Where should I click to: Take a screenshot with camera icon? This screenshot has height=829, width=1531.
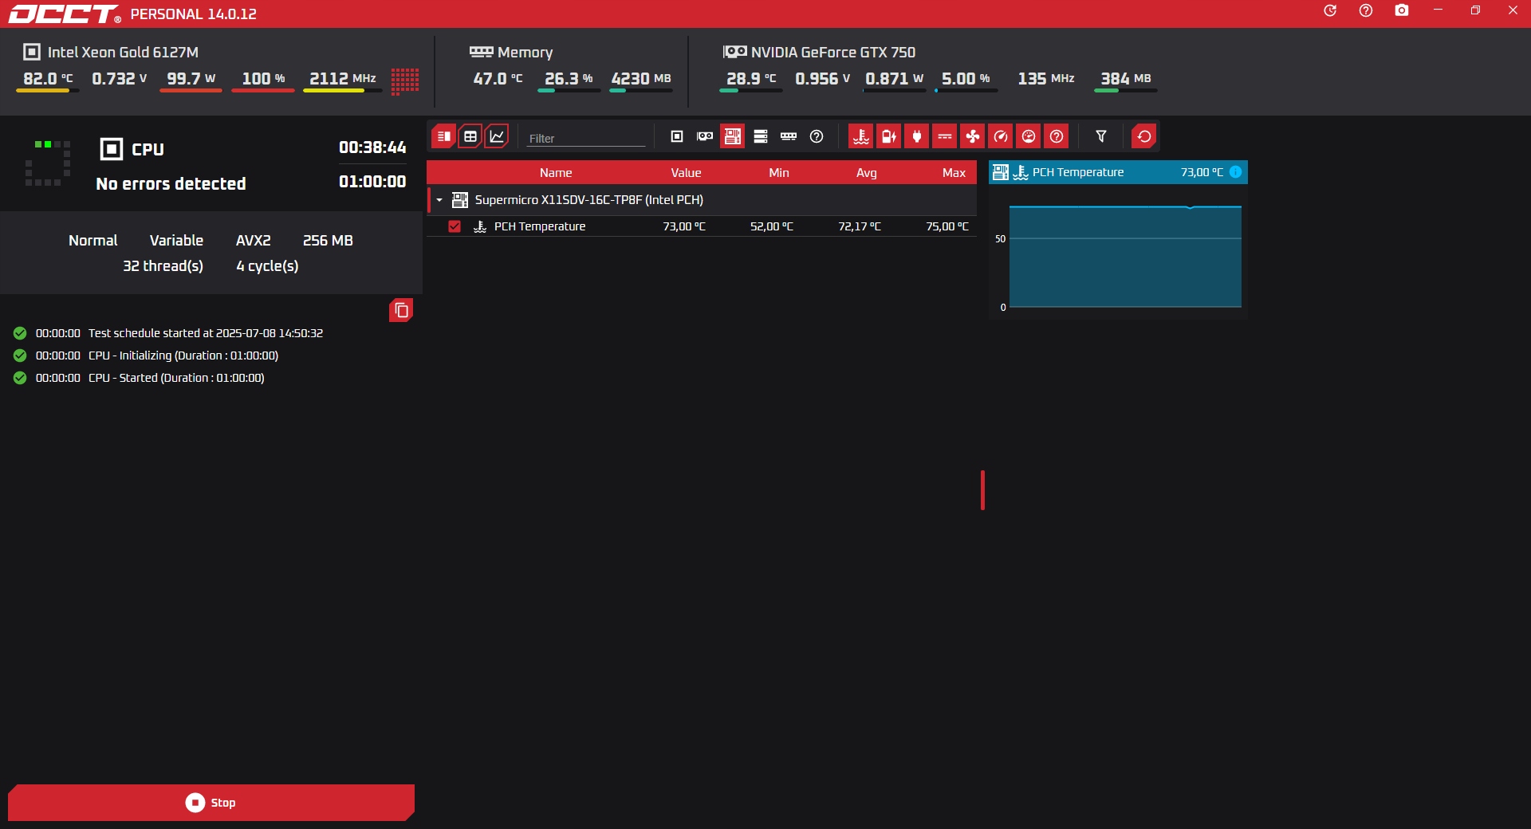click(1402, 10)
